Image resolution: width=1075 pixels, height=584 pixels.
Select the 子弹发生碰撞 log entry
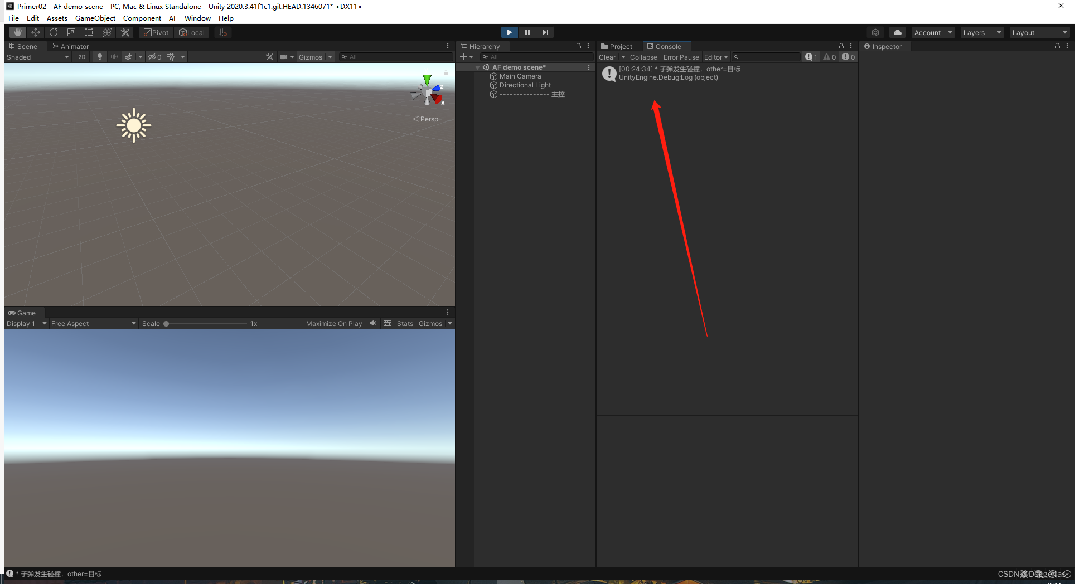point(727,73)
